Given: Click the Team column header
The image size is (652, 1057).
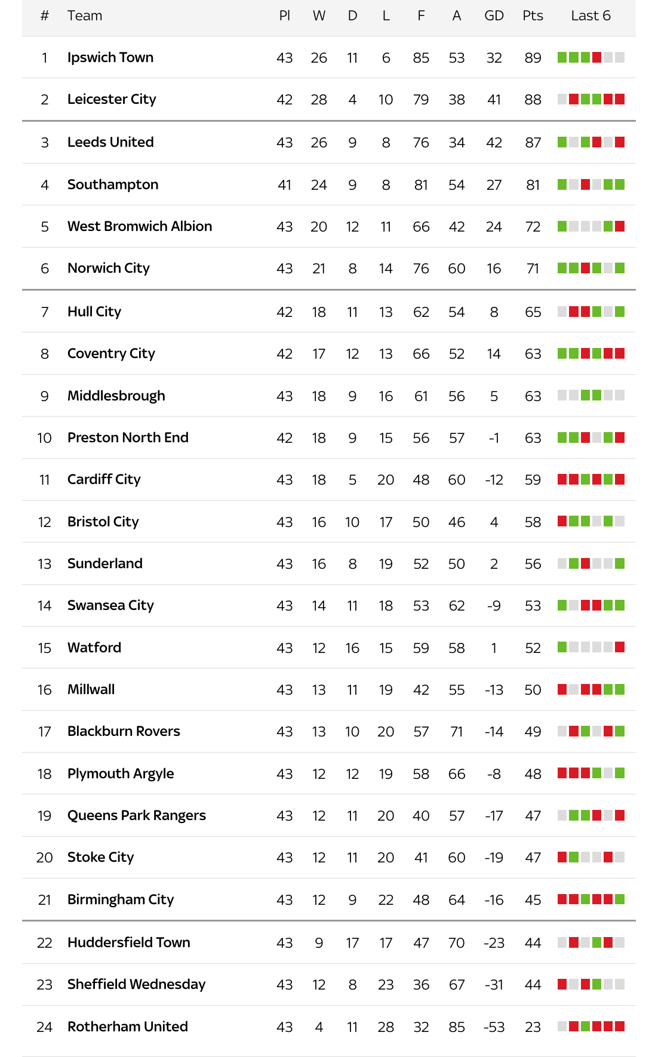Looking at the screenshot, I should pyautogui.click(x=85, y=16).
